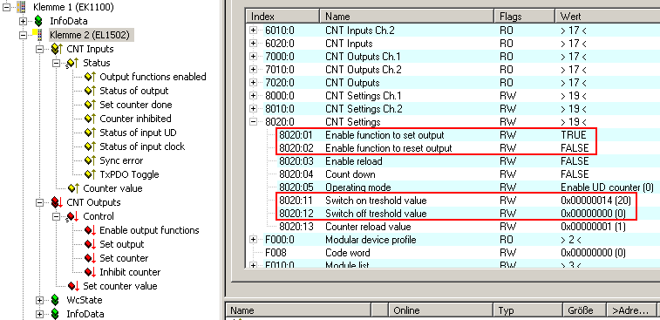660x320 pixels.
Task: Collapse the Klemme 1 (EK1100) tree node
Action: point(6,7)
